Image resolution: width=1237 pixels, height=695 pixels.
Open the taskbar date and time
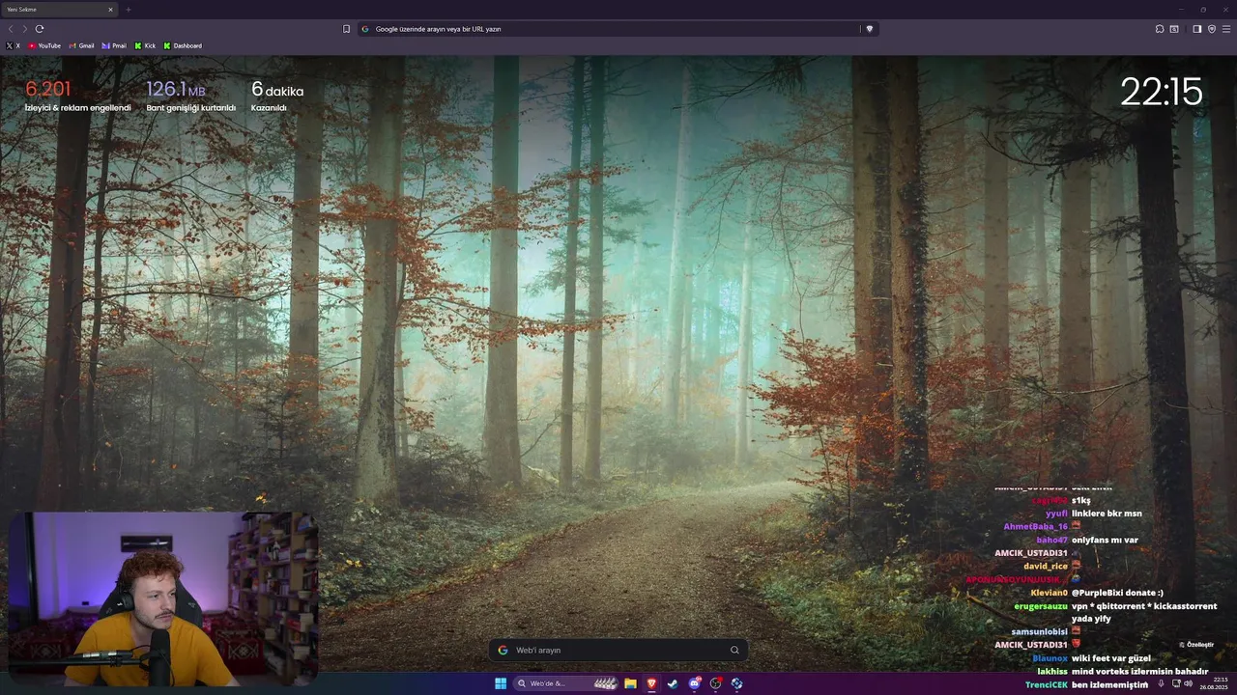point(1214,683)
